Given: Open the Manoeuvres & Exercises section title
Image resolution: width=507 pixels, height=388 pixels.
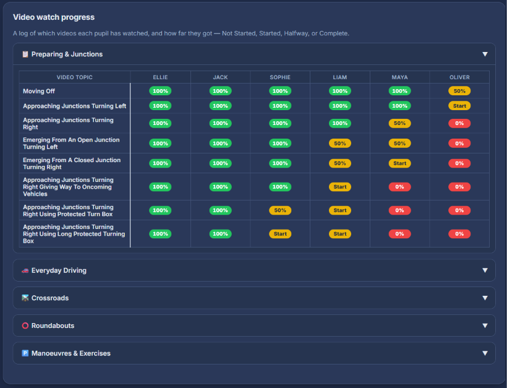Looking at the screenshot, I should pos(71,353).
